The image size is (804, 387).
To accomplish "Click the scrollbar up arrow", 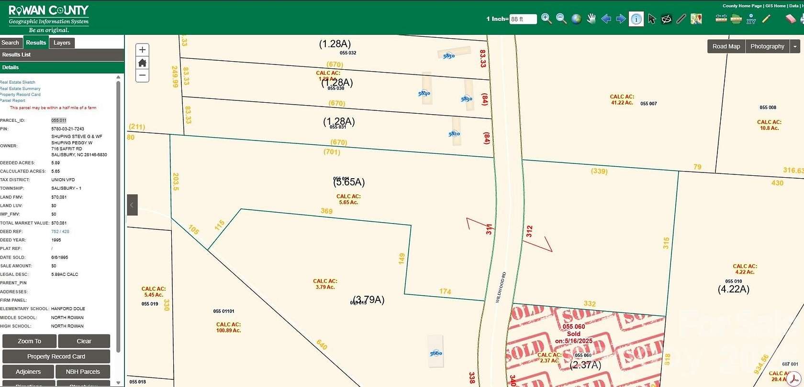I will pos(118,77).
